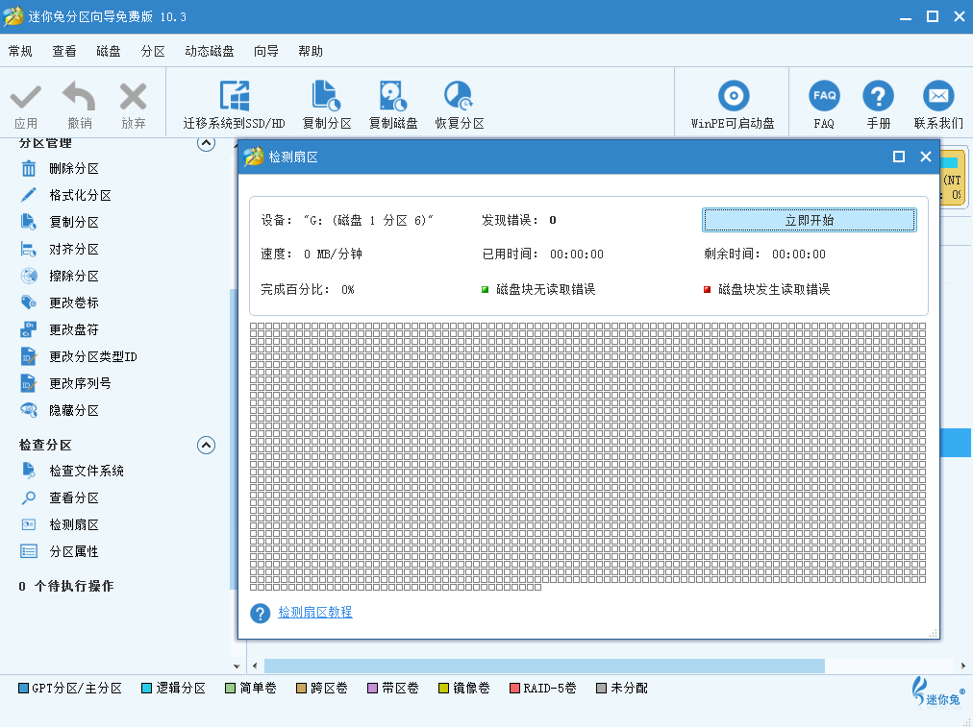The image size is (973, 727).
Task: Click the Discard (放弃) X icon
Action: click(x=133, y=97)
